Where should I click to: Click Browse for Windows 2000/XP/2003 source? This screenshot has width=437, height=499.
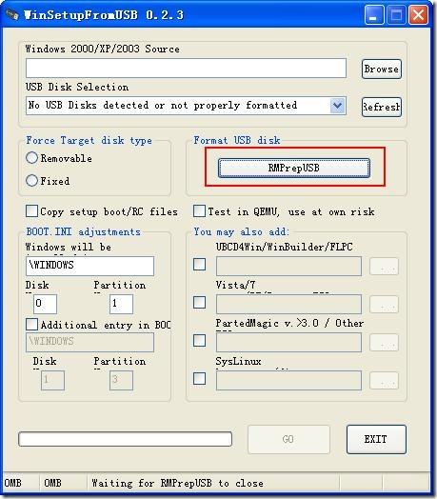pos(381,69)
